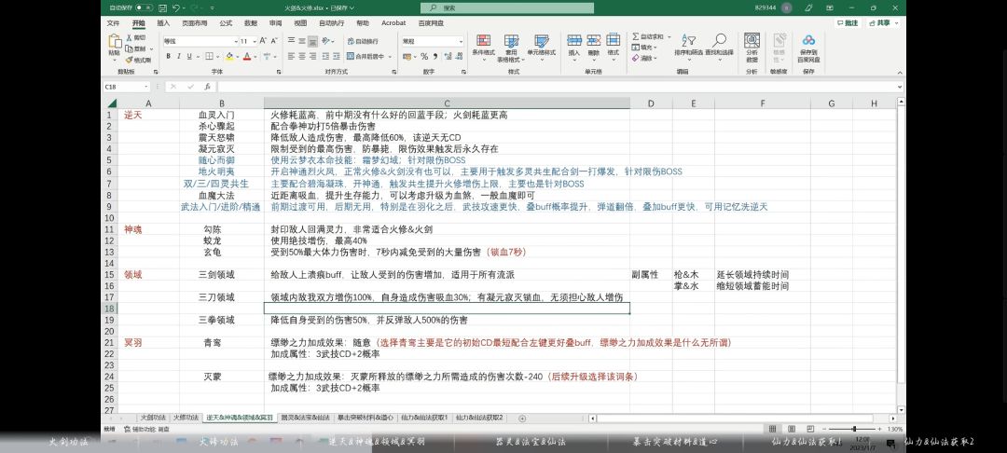The width and height of the screenshot is (1007, 453).
Task: Click the align right icon
Action: pos(312,57)
